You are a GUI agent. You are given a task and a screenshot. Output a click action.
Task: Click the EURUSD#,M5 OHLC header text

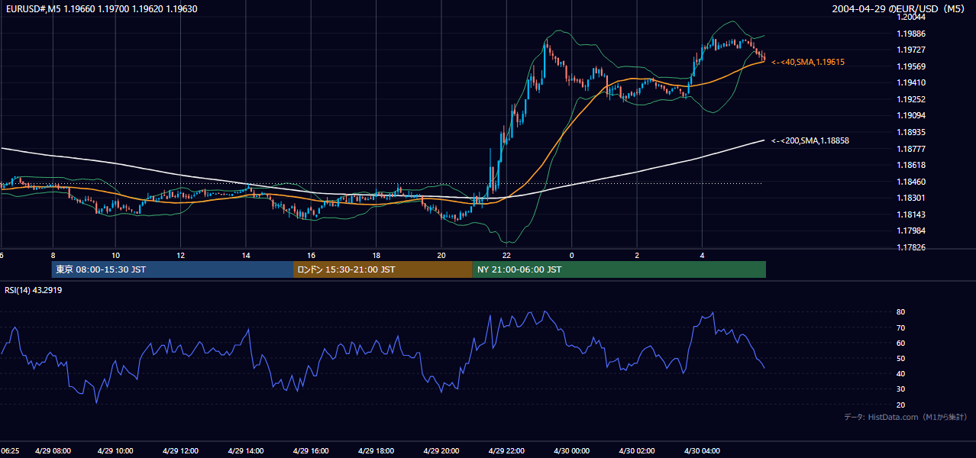coord(101,9)
